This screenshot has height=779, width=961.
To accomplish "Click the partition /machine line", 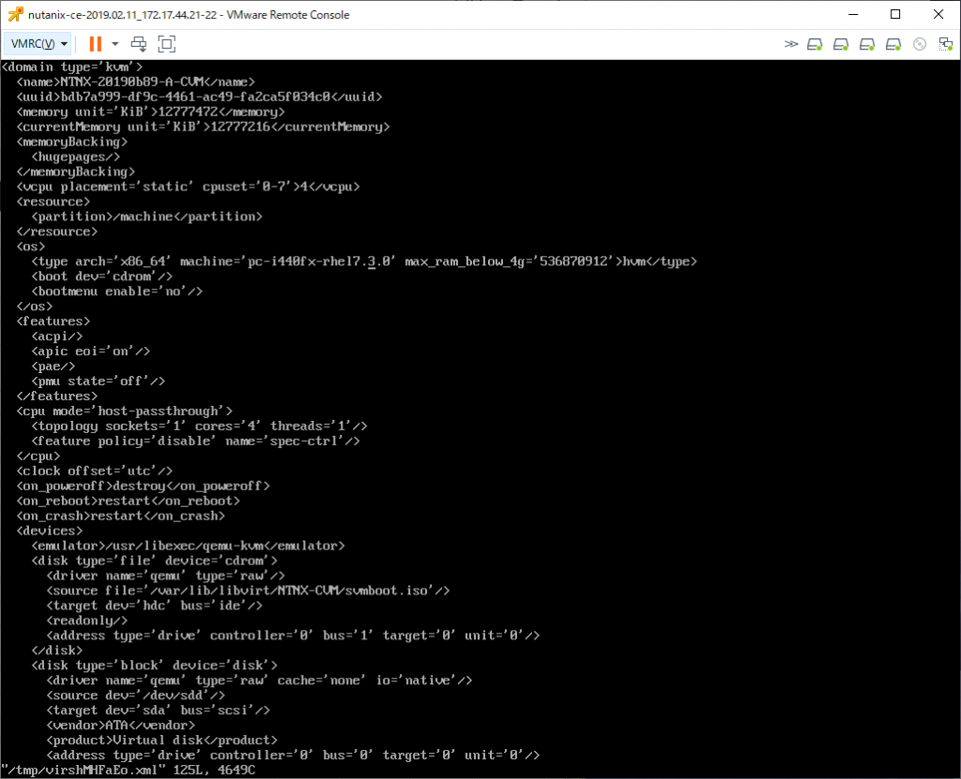I will click(147, 217).
